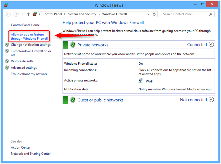Open Action Center under See also

[21, 147]
